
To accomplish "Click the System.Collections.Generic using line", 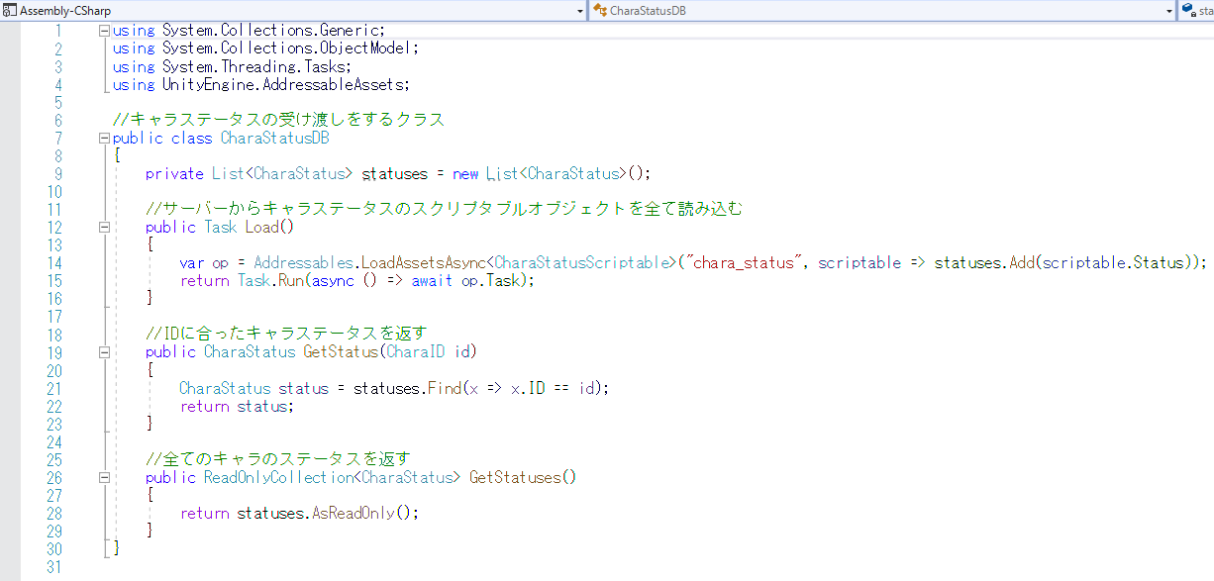I will (249, 31).
